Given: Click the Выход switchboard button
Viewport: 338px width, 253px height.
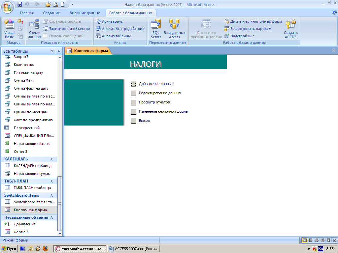Looking at the screenshot, I should tap(133, 121).
